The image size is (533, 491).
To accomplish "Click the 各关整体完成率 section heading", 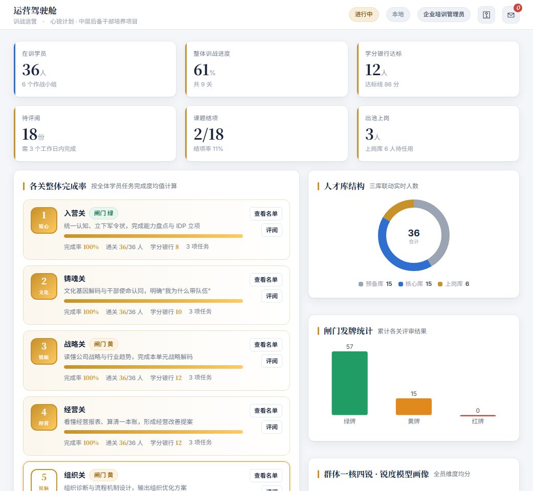I will point(58,186).
